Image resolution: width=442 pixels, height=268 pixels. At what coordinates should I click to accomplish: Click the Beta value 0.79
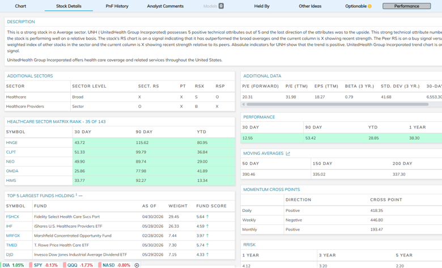349,97
